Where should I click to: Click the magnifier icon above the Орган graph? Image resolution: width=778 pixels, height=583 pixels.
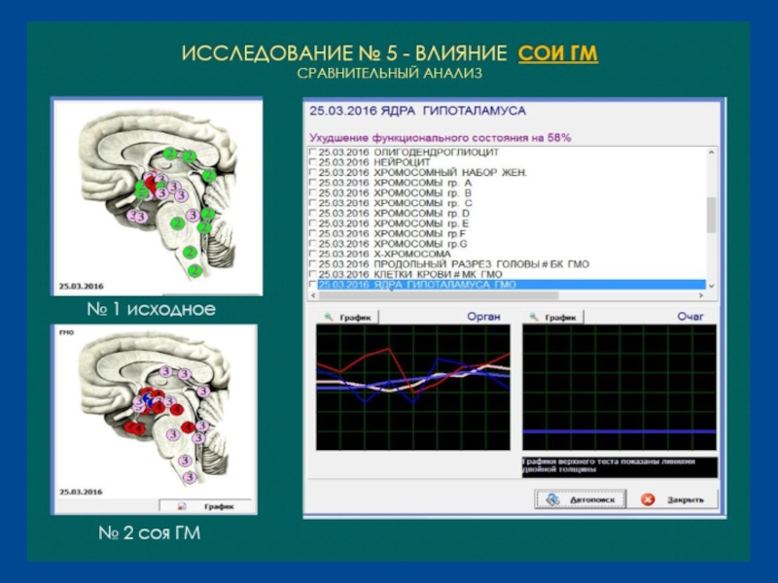coord(328,317)
